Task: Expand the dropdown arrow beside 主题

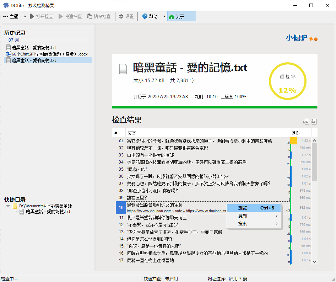Action: tap(25, 16)
